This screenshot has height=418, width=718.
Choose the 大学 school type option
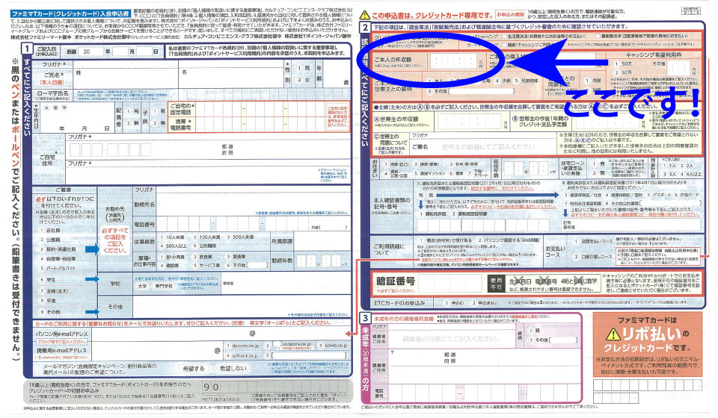click(142, 286)
